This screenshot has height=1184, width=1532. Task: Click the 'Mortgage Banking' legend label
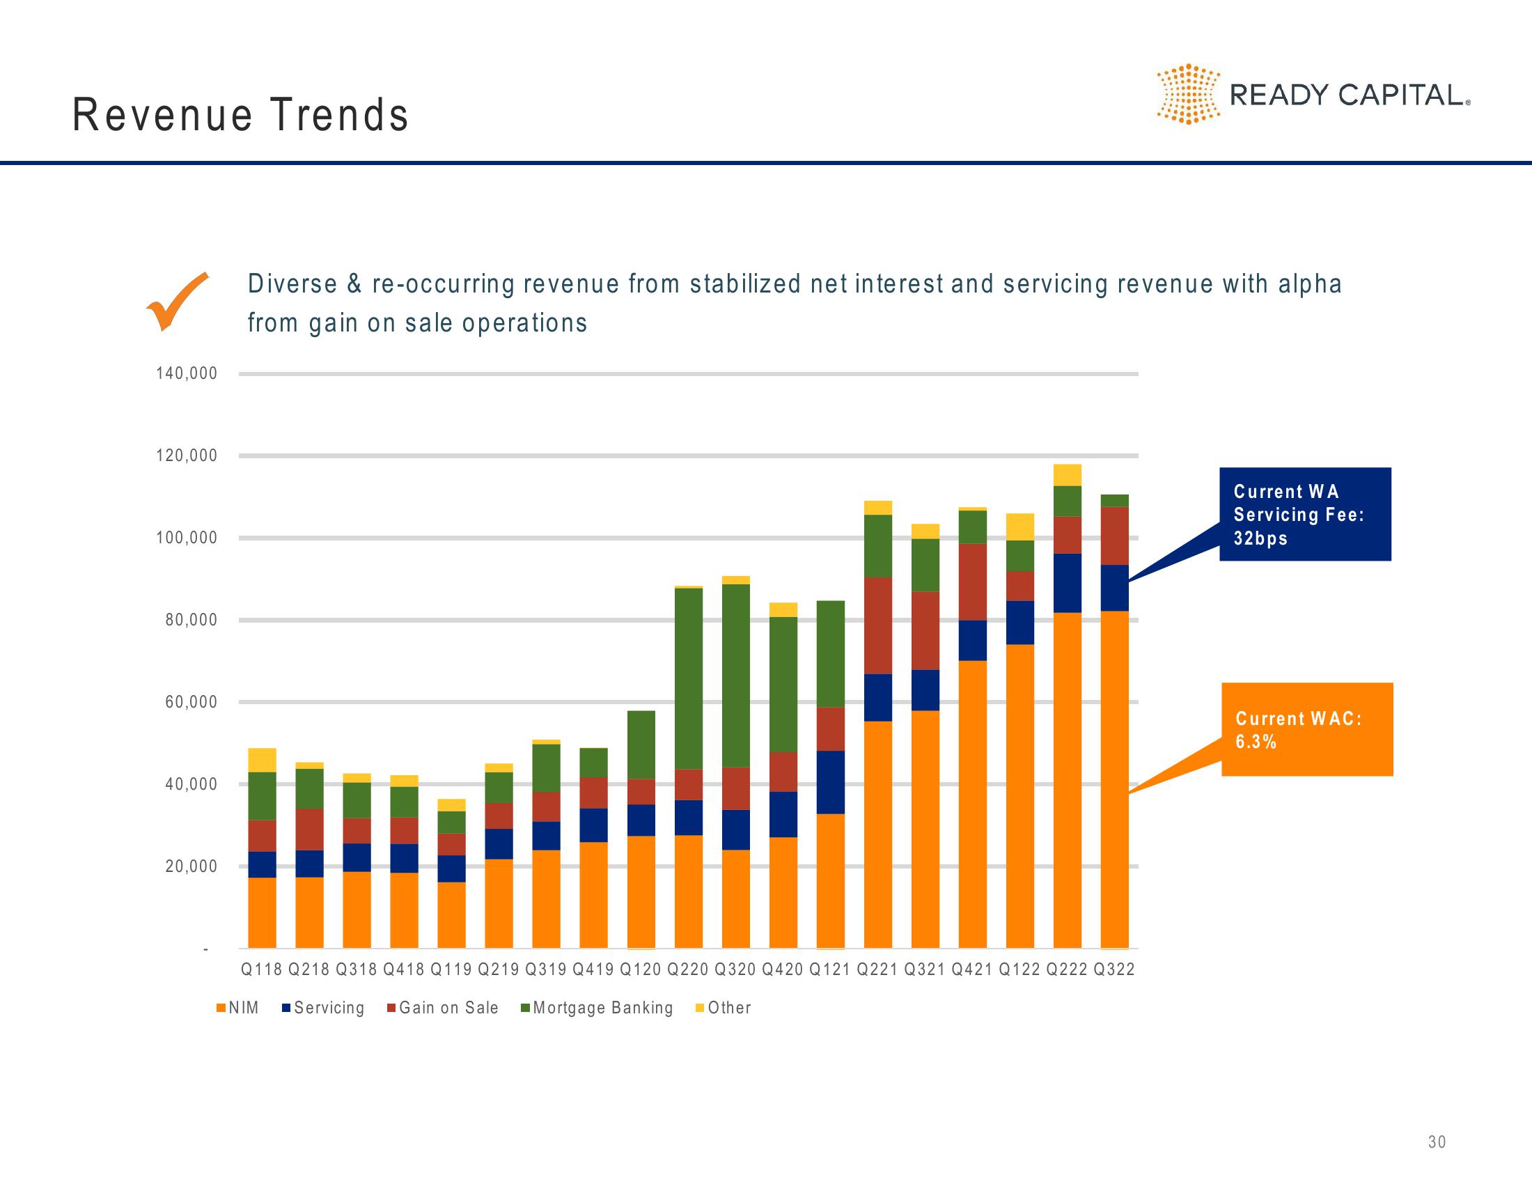[x=603, y=1008]
